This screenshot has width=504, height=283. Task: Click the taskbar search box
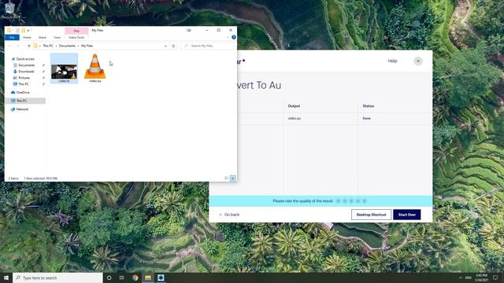point(57,277)
